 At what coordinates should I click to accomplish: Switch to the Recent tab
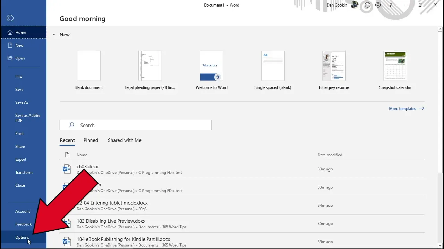[x=67, y=140]
